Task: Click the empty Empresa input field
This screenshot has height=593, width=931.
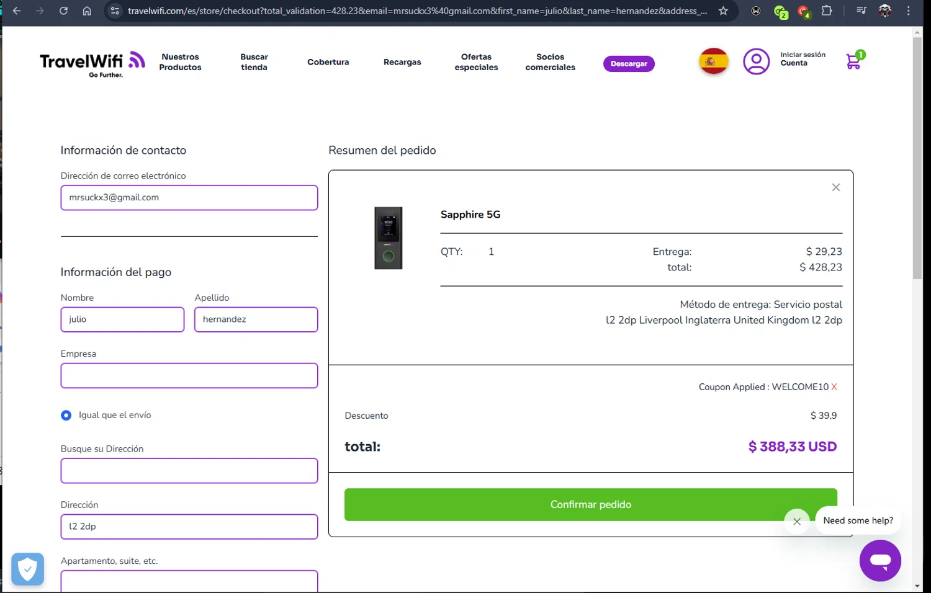Action: pyautogui.click(x=189, y=376)
